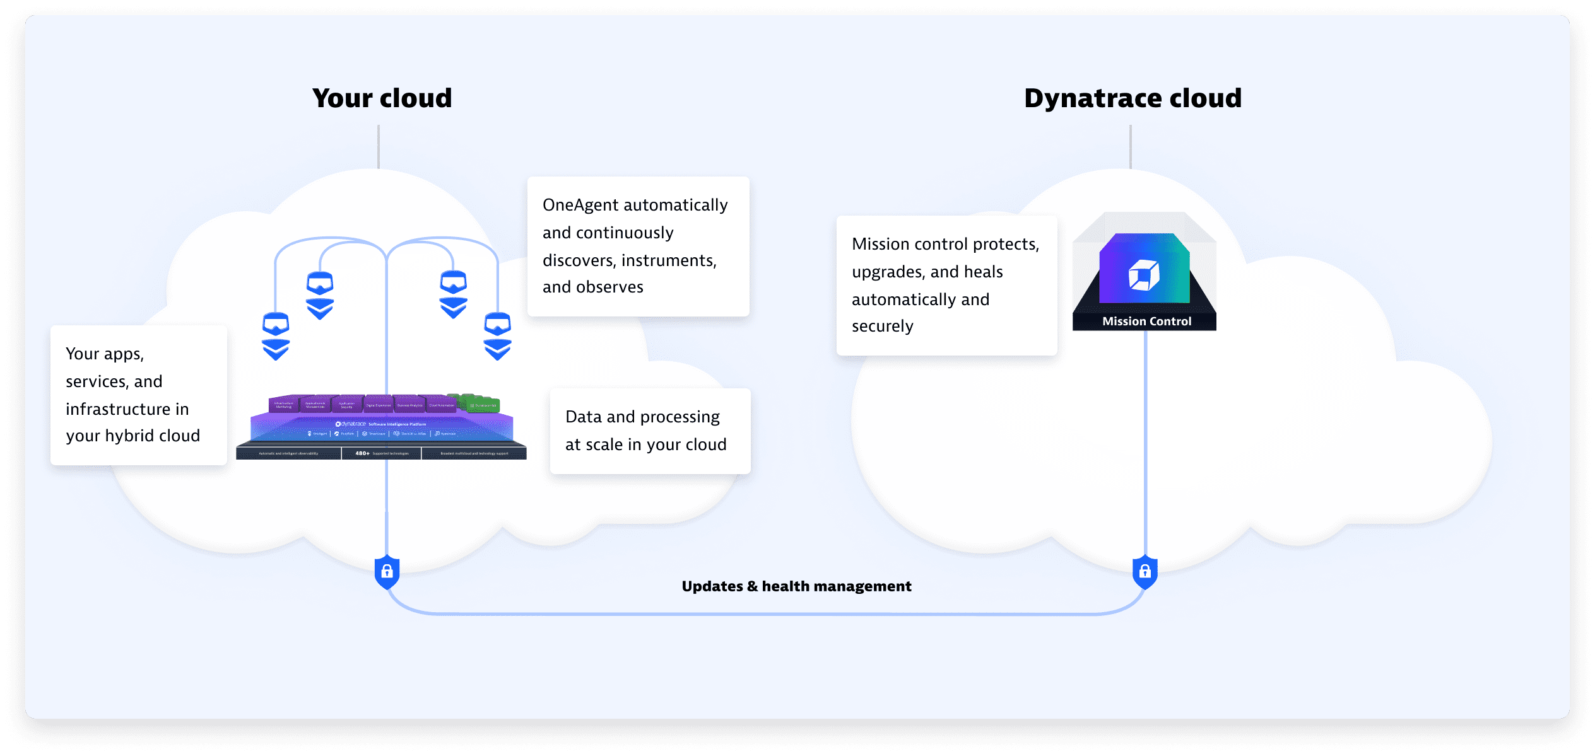Click the Application Security purple block

click(x=346, y=405)
